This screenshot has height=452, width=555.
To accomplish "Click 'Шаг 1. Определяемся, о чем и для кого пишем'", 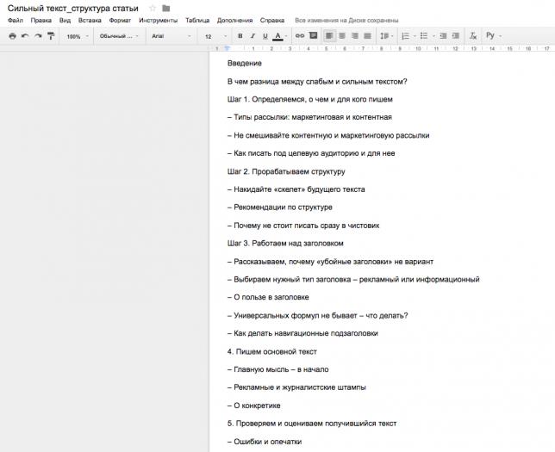I will click(310, 99).
